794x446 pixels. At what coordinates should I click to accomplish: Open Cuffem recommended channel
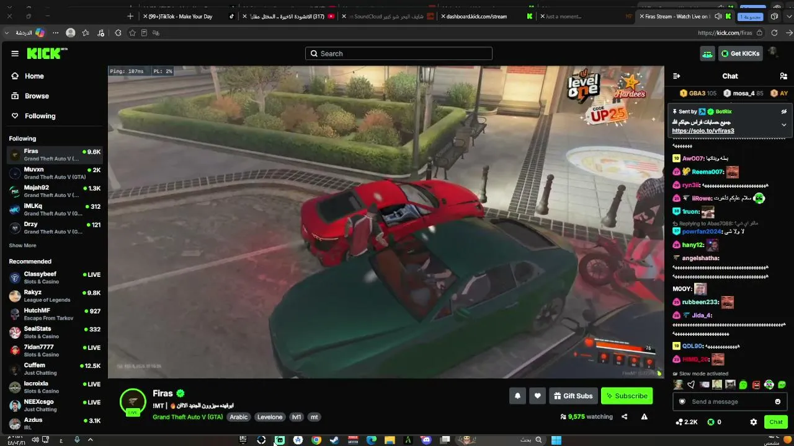point(55,369)
